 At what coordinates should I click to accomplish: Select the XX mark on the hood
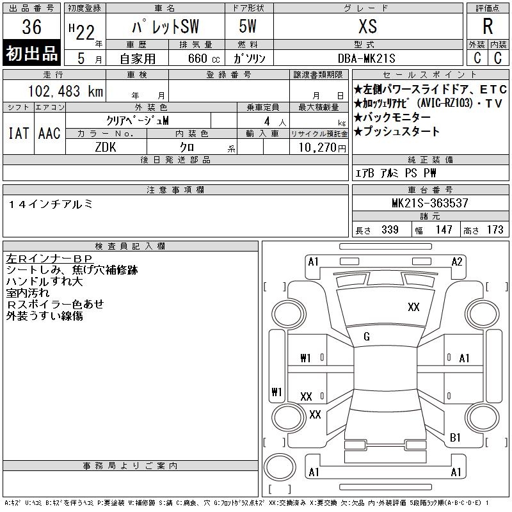[x=413, y=307]
